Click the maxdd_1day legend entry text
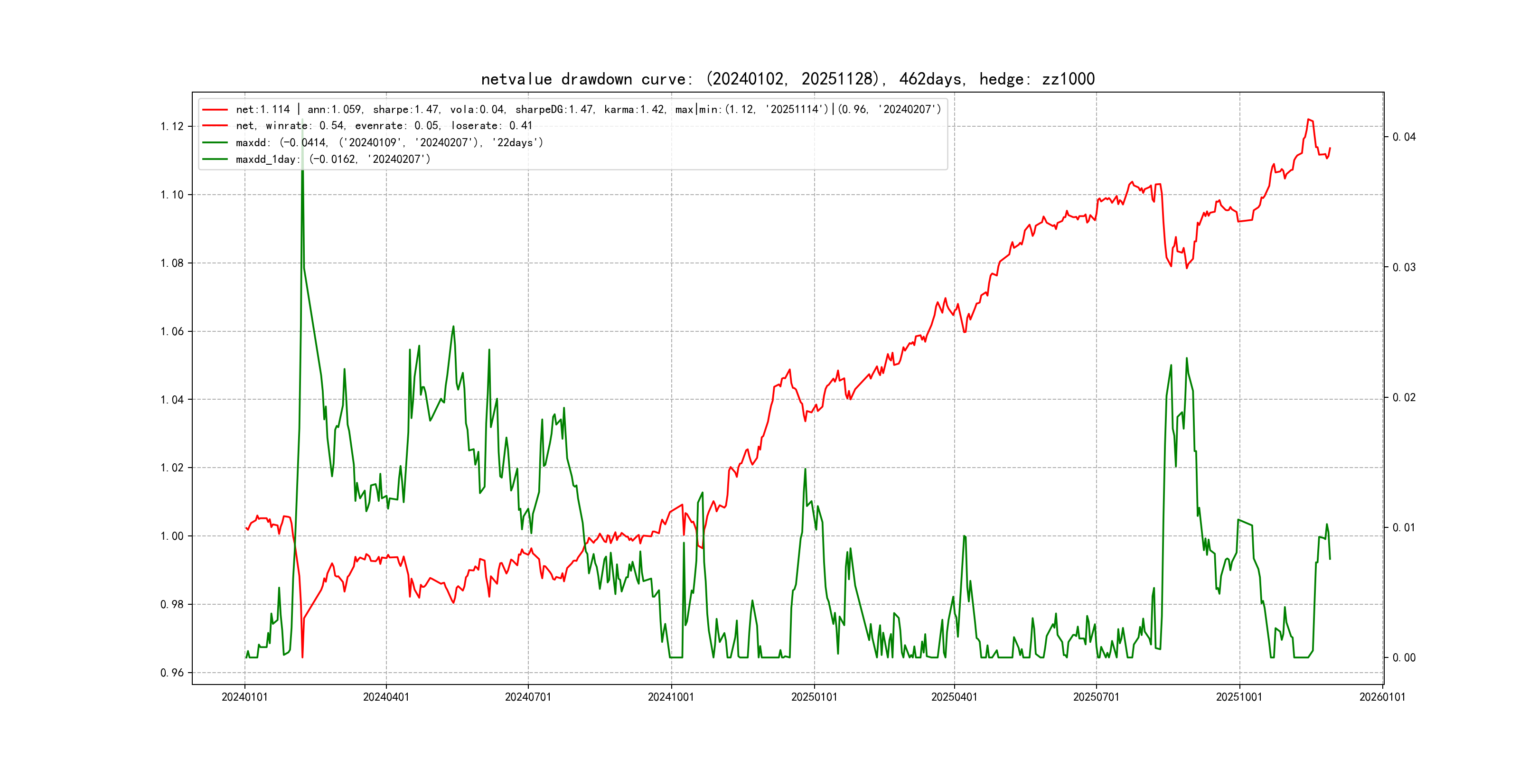The image size is (1538, 769). pyautogui.click(x=333, y=159)
